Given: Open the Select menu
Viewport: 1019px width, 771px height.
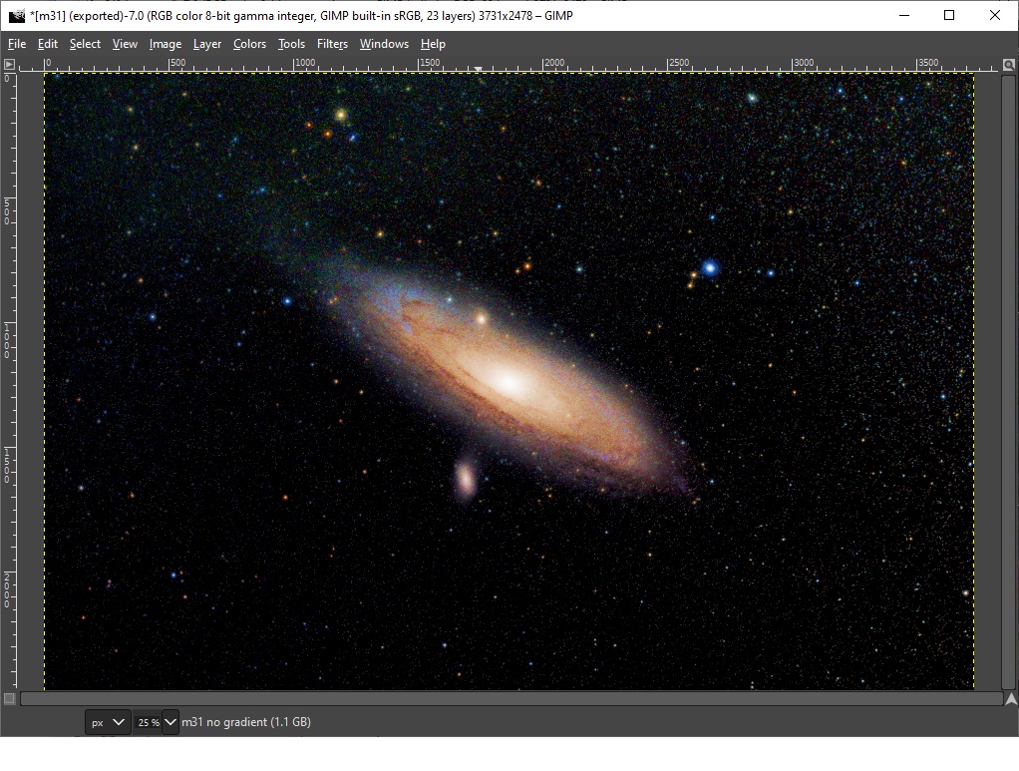Looking at the screenshot, I should pos(85,44).
